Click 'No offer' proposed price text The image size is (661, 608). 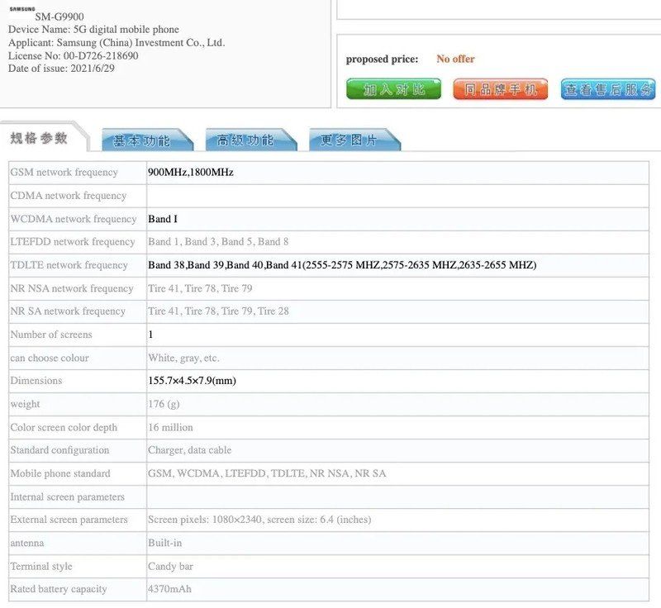point(455,59)
